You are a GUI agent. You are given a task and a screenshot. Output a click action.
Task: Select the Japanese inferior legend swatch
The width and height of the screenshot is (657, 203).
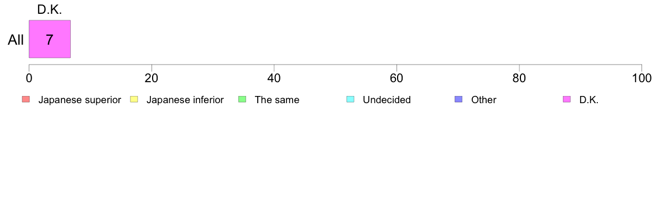(134, 99)
